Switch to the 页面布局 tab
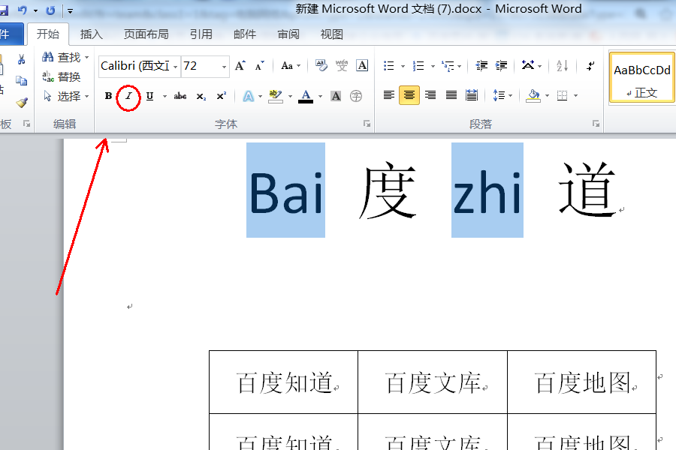 click(x=146, y=34)
